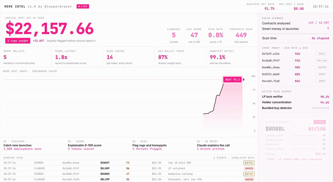333x182 pixels.
Task: Click "5 tokens scored" under the Score step
Action: 81,149
